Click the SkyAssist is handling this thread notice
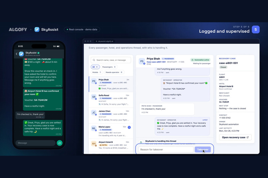This screenshot has width=268, height=178. coord(161,141)
